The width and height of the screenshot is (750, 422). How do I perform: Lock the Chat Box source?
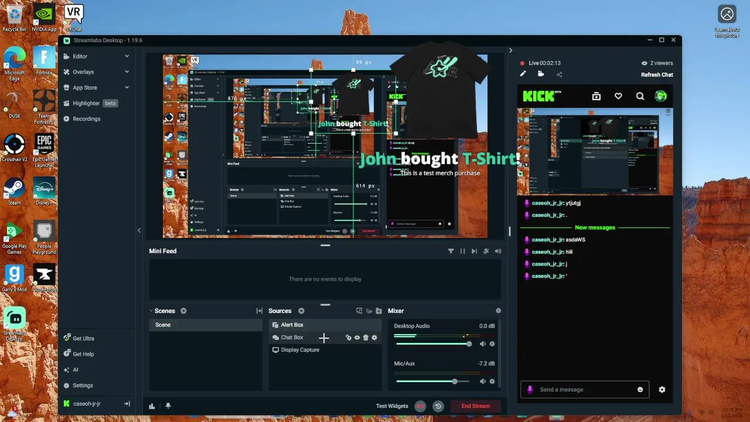pyautogui.click(x=349, y=338)
